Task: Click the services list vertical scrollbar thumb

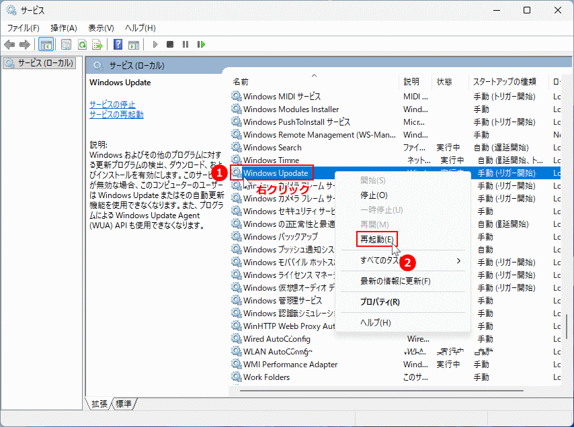Action: point(567,326)
